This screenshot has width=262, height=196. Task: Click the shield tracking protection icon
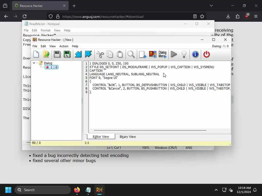tap(51, 16)
